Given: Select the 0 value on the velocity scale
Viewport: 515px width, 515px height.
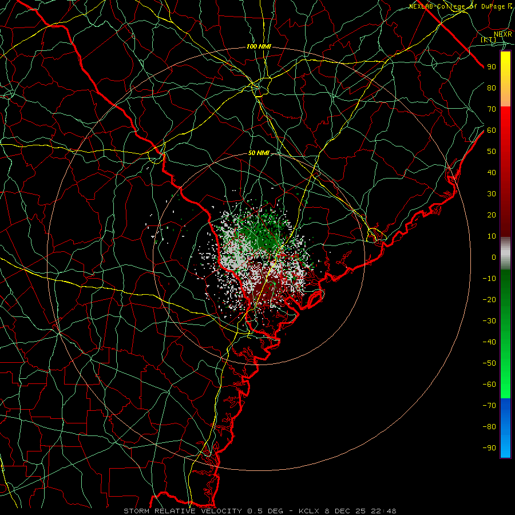Looking at the screenshot, I should click(494, 257).
